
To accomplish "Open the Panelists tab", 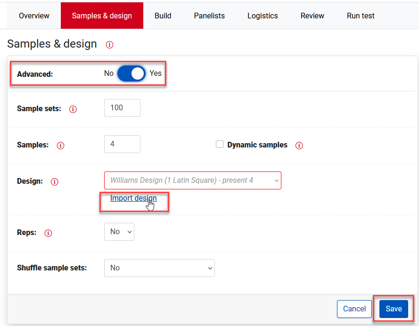I will 209,16.
